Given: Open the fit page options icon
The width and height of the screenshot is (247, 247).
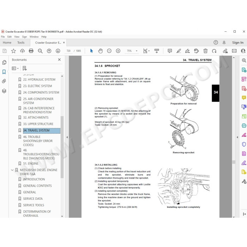Looking at the screenshot, I should click(146, 51).
